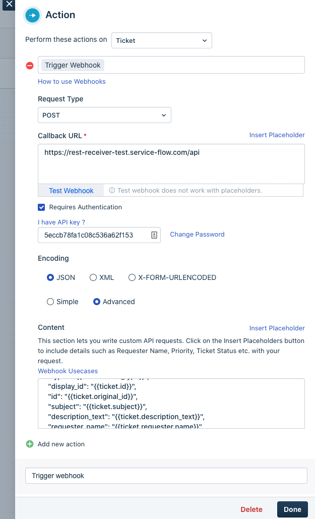Click the green plus Add new action icon

pyautogui.click(x=30, y=444)
